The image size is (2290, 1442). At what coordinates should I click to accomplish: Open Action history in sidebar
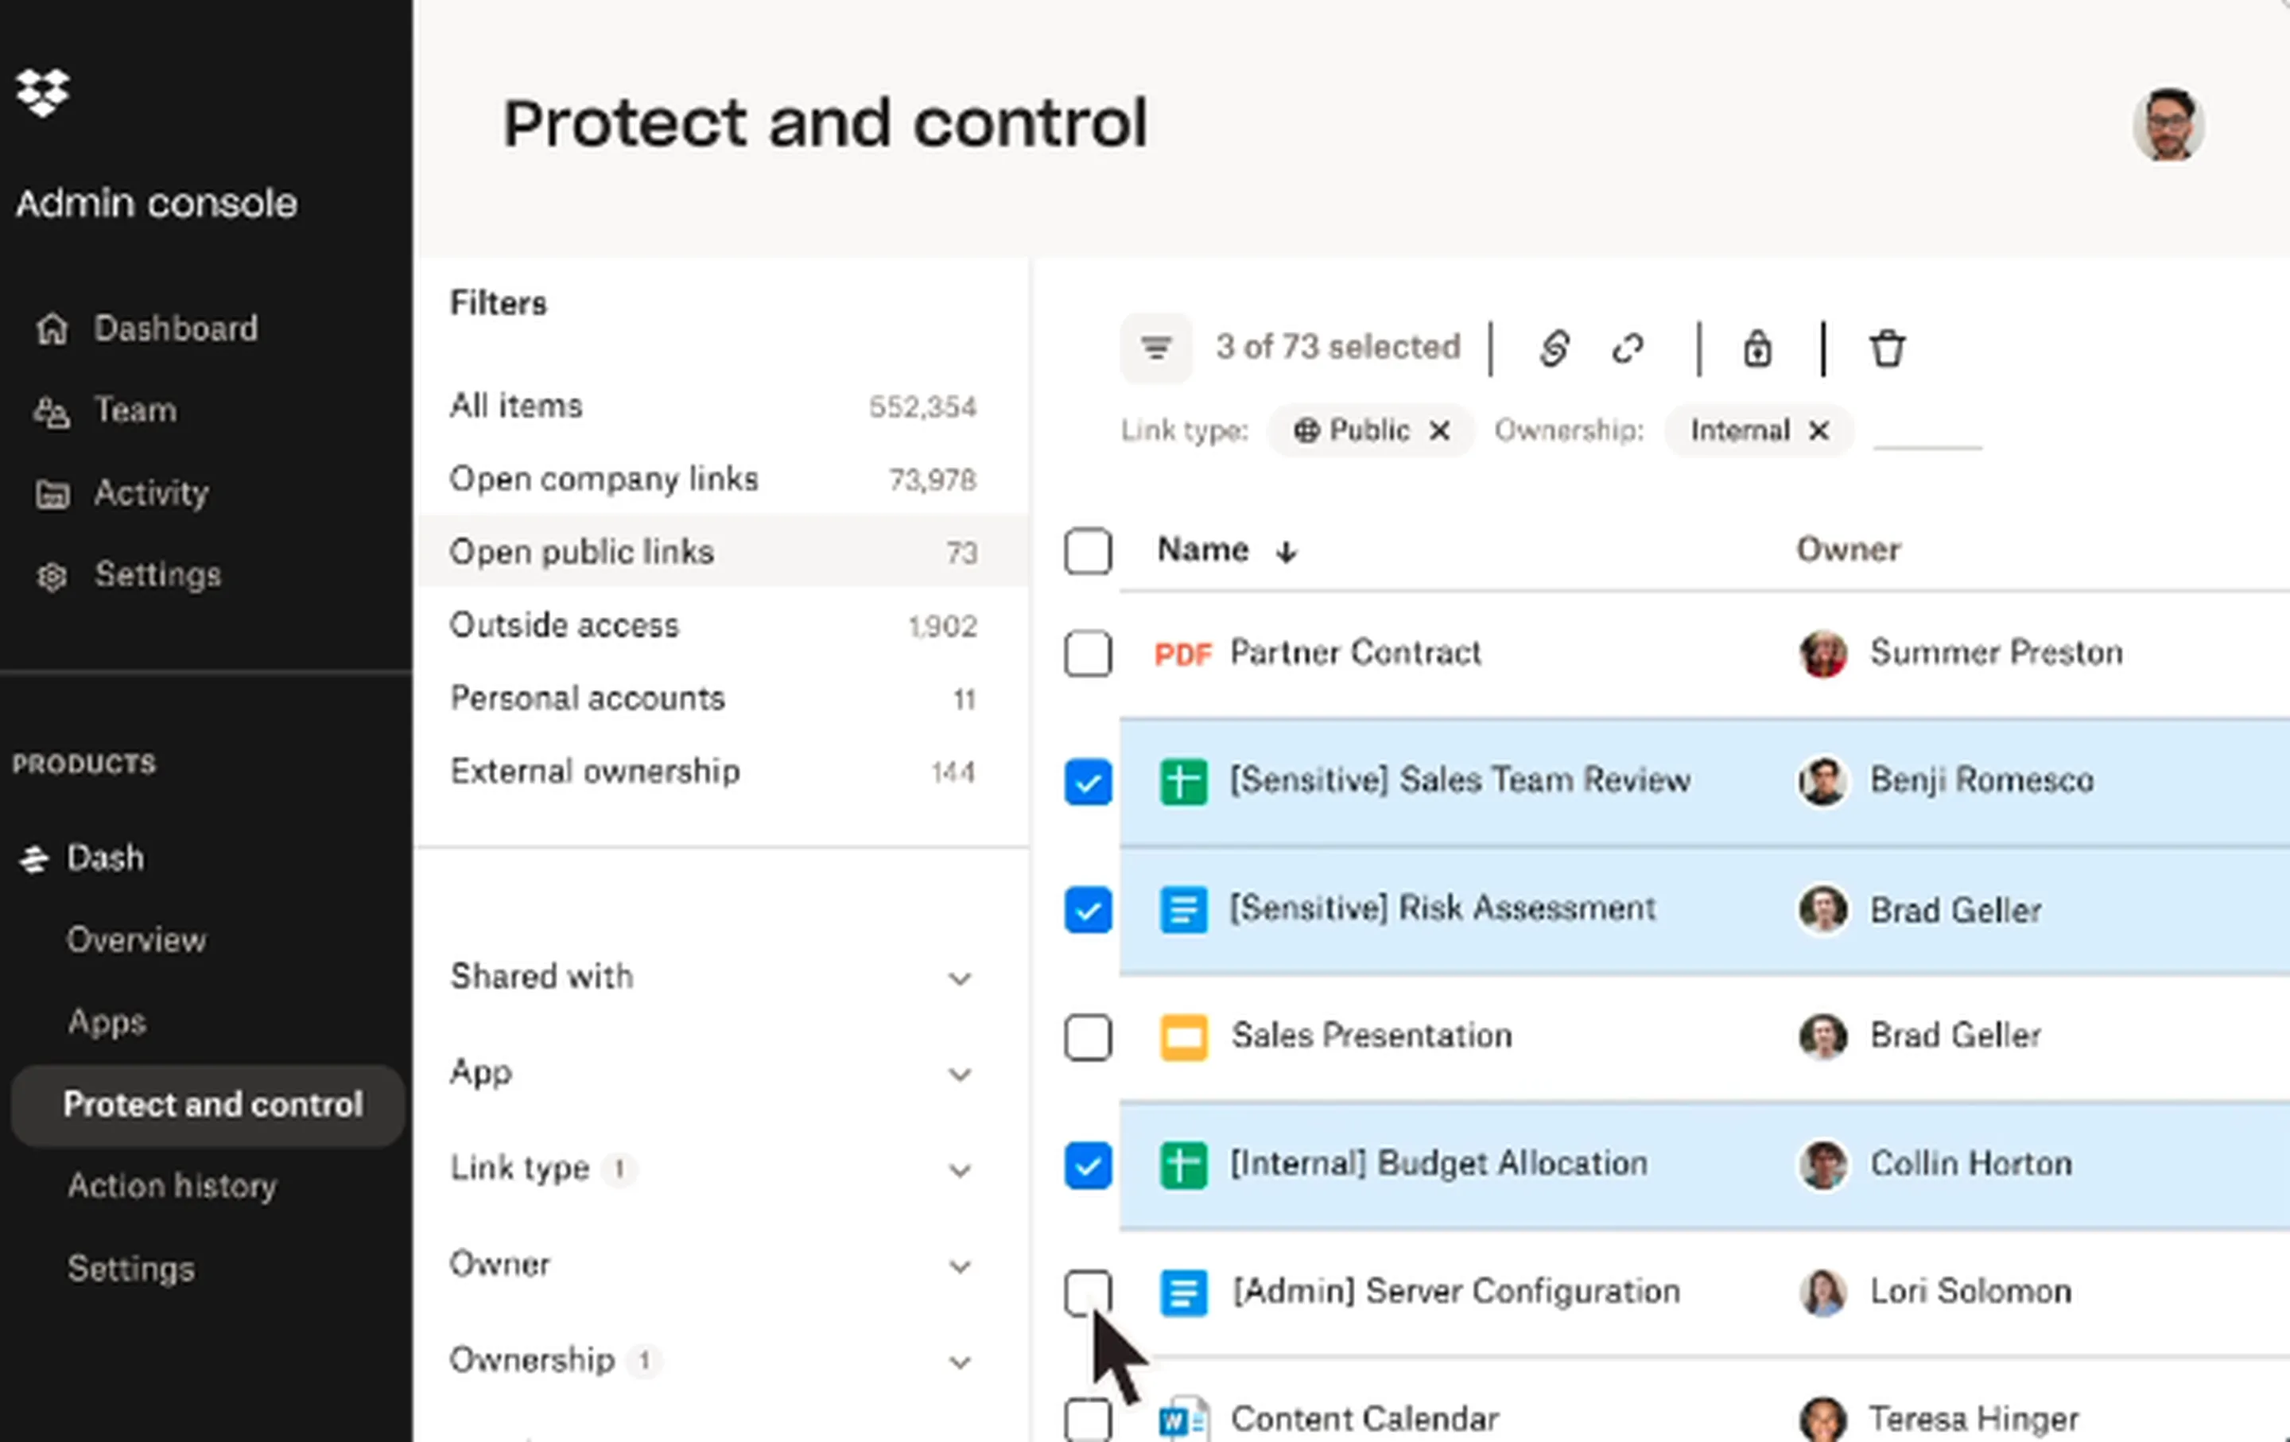click(172, 1186)
